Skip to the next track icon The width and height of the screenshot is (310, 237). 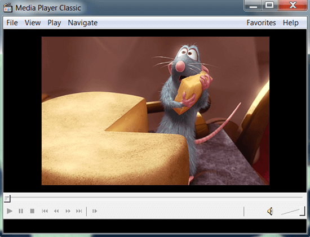click(x=79, y=211)
